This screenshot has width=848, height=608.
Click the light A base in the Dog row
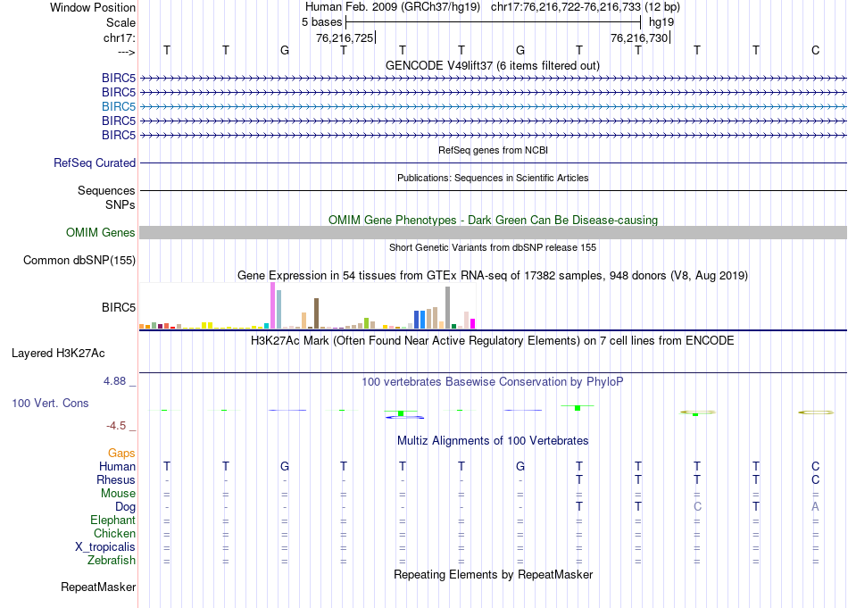pos(815,507)
